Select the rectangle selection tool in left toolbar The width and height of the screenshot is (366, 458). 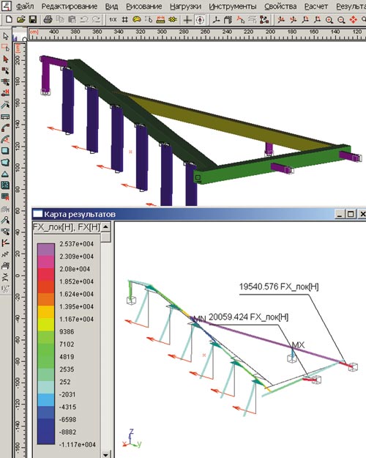pyautogui.click(x=5, y=48)
